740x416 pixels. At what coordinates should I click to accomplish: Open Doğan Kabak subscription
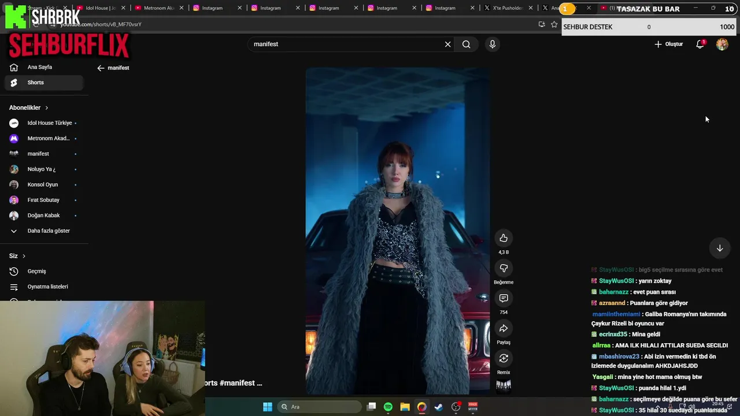pos(44,216)
